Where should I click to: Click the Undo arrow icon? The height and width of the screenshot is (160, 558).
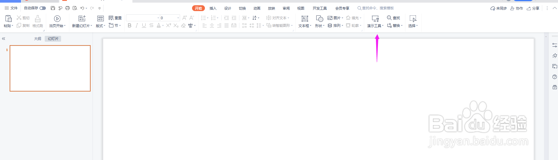(82, 8)
